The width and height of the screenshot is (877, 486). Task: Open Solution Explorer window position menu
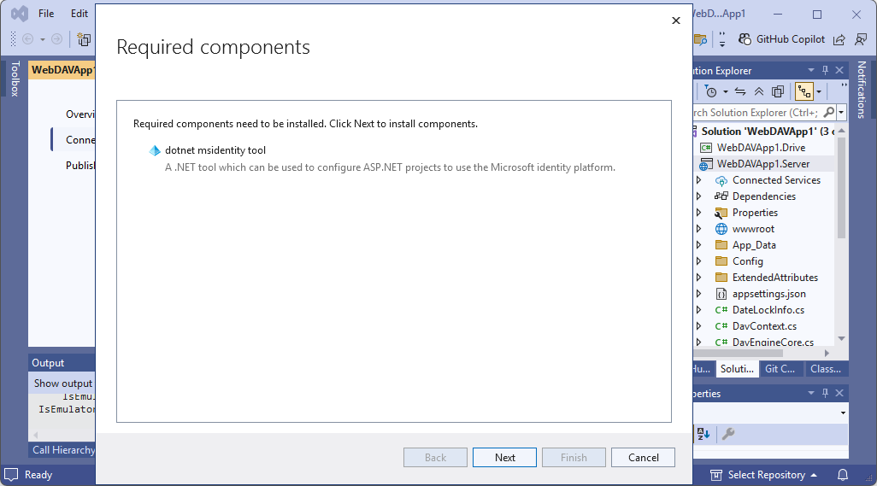811,70
